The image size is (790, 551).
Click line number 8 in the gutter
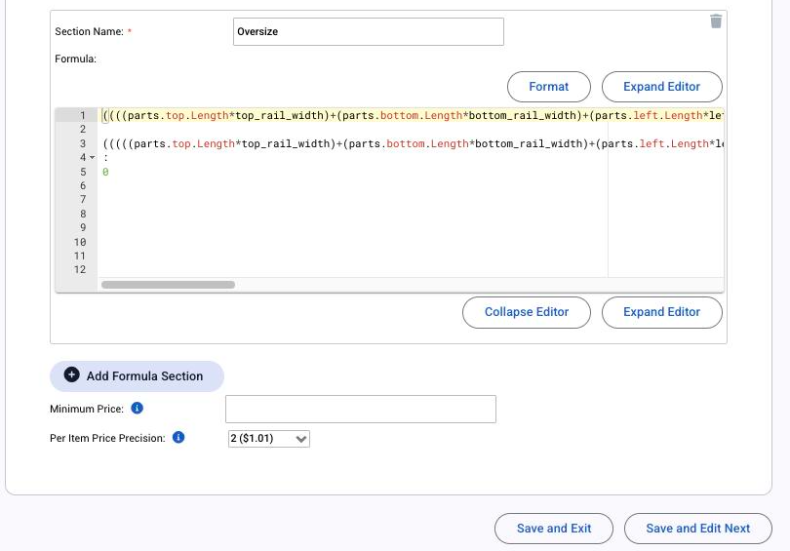83,214
